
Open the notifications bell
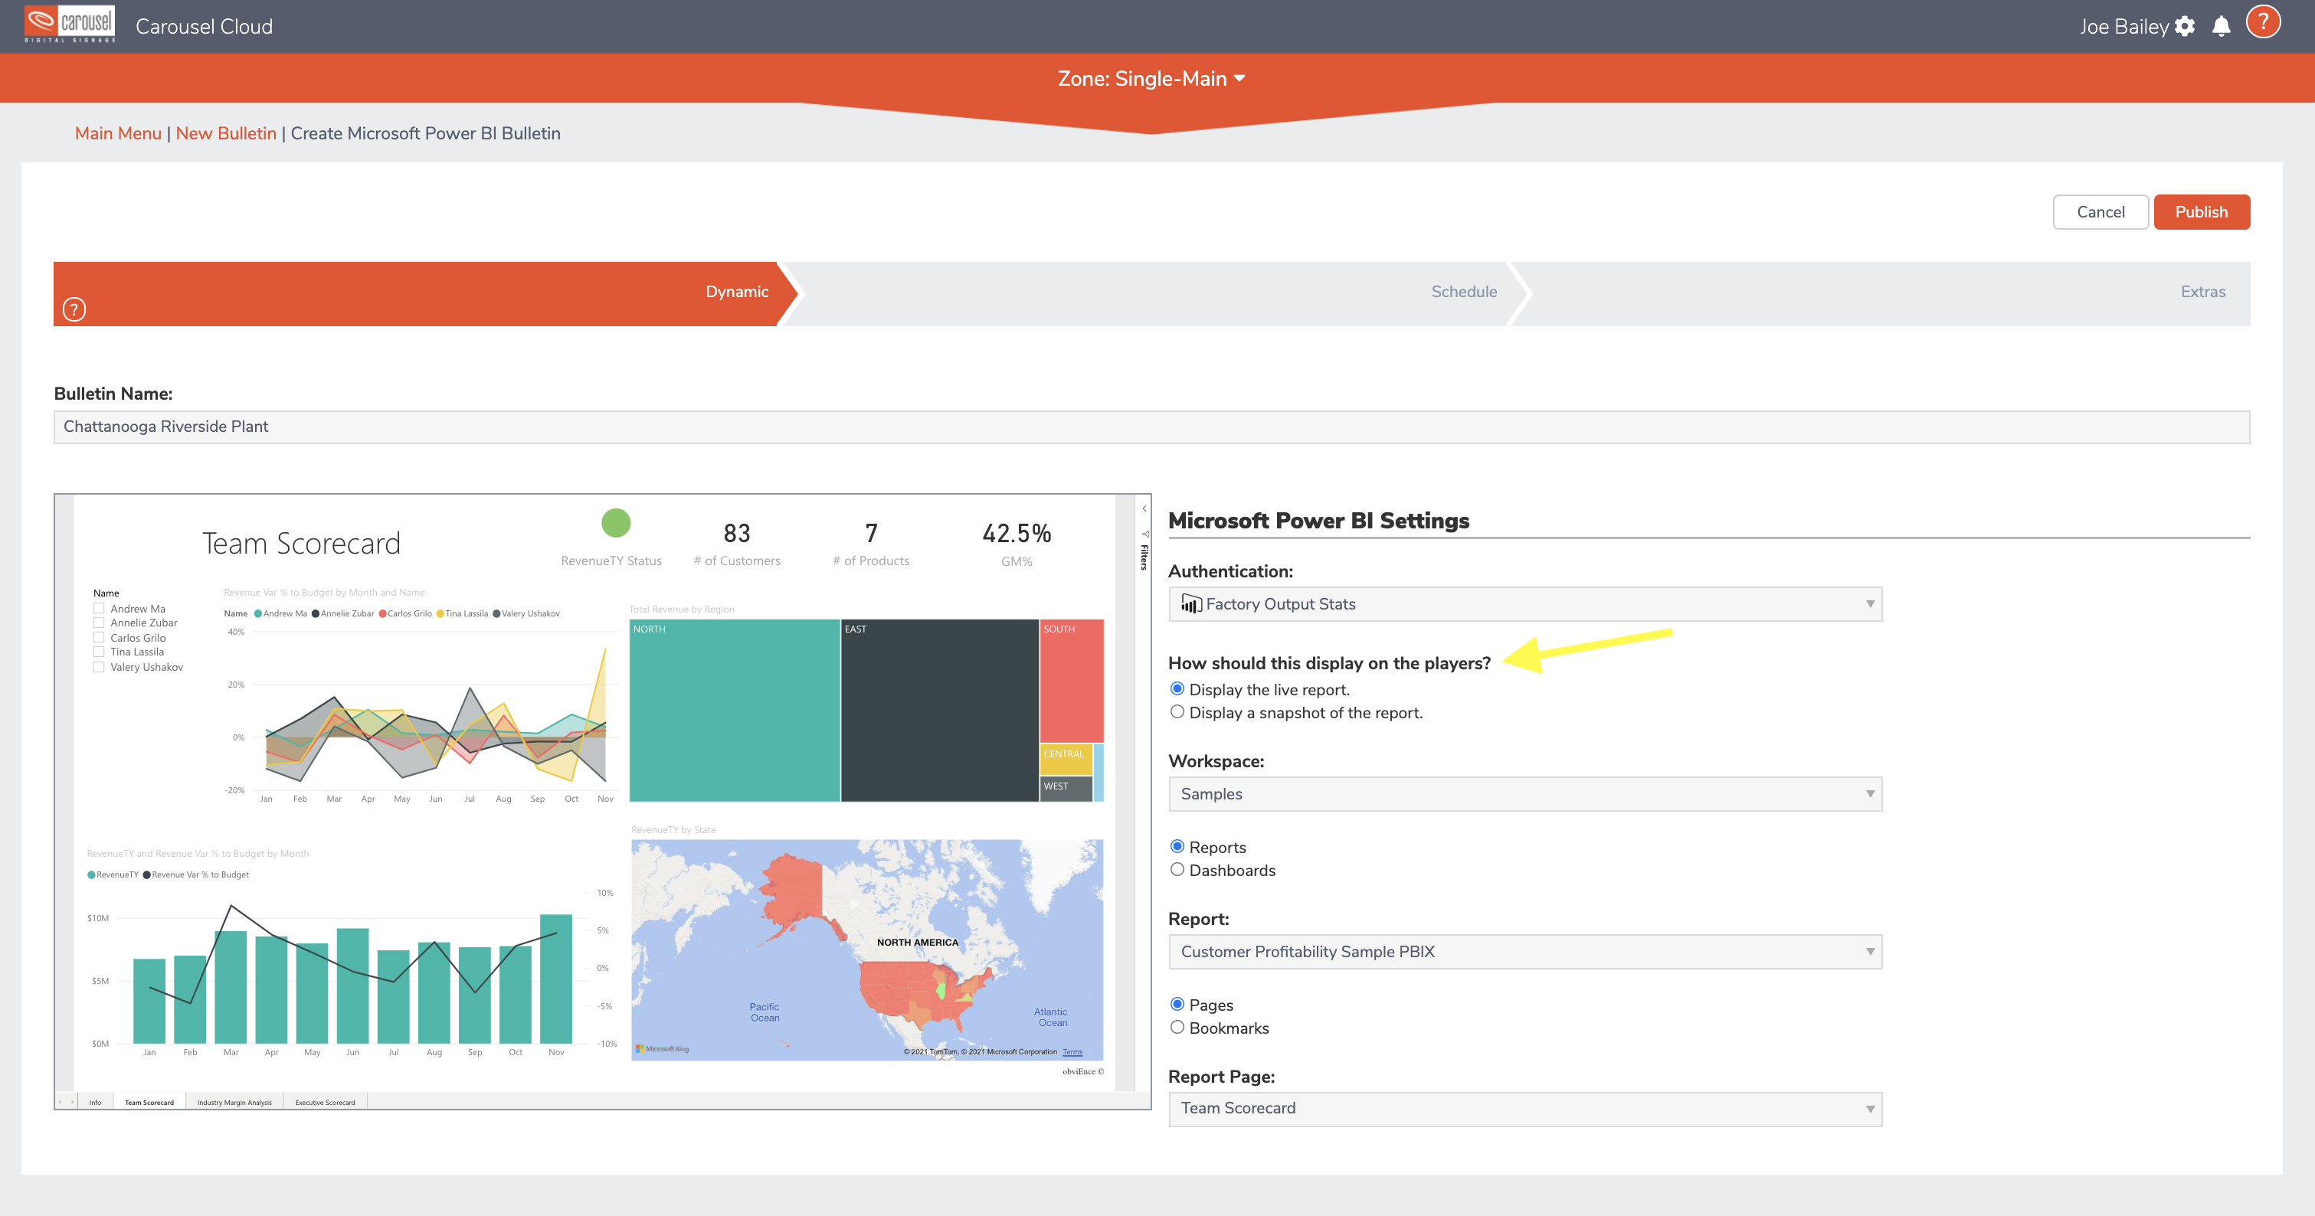pos(2222,26)
